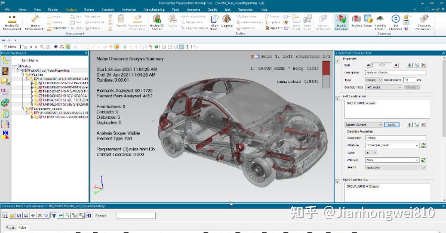446x233 pixels.
Task: Click the filter icon in clearance rules toolbar
Action: click(x=54, y=215)
